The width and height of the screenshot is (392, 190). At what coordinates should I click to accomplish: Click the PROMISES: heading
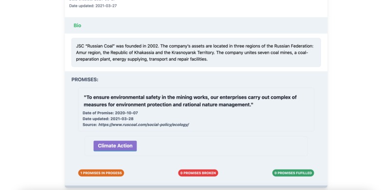pyautogui.click(x=85, y=80)
